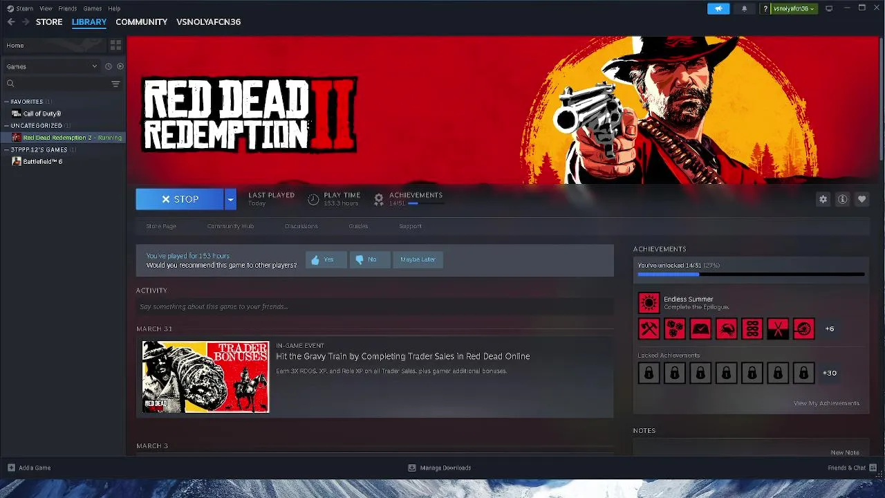Click the megaphone announcements icon

[718, 8]
